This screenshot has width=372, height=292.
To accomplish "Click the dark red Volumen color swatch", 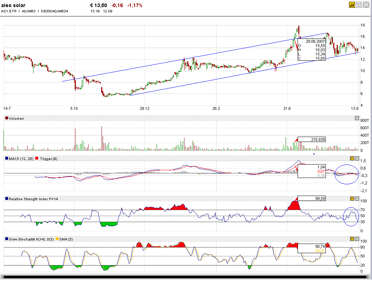I will click(6, 119).
